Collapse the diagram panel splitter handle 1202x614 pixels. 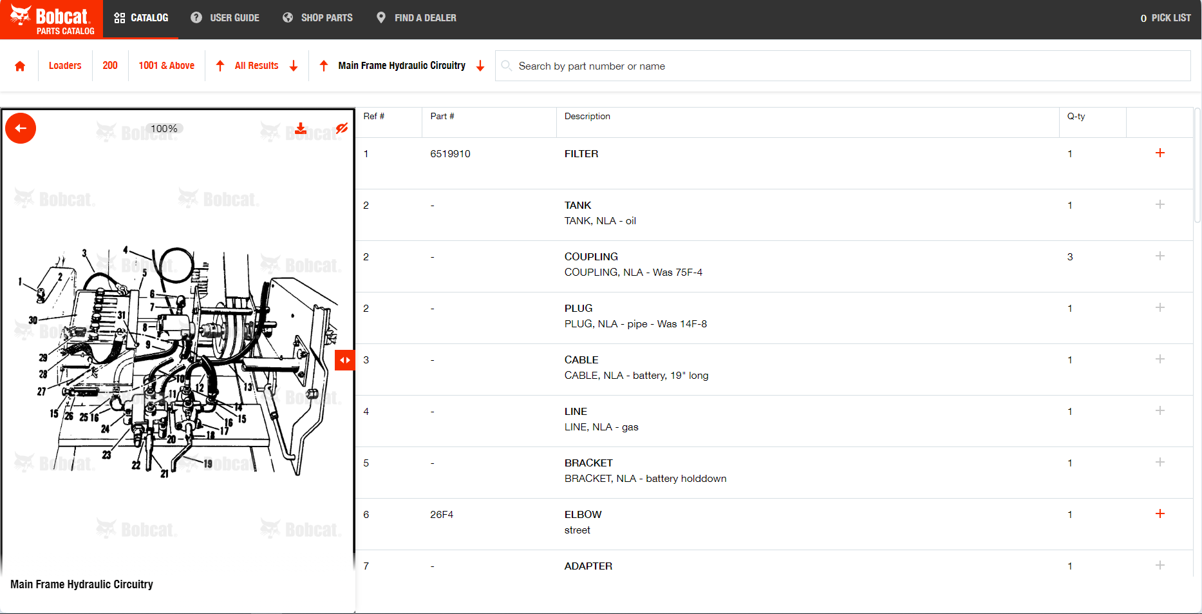345,360
